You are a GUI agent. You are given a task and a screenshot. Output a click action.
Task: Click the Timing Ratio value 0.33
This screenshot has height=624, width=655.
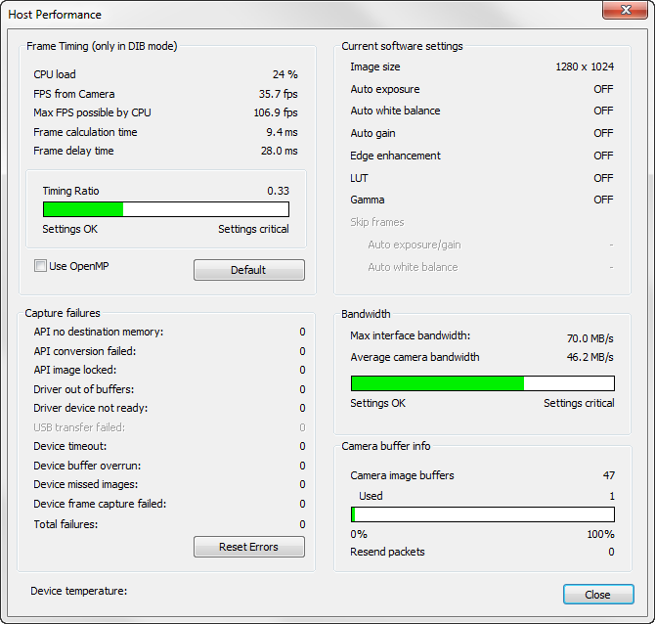pyautogui.click(x=278, y=191)
